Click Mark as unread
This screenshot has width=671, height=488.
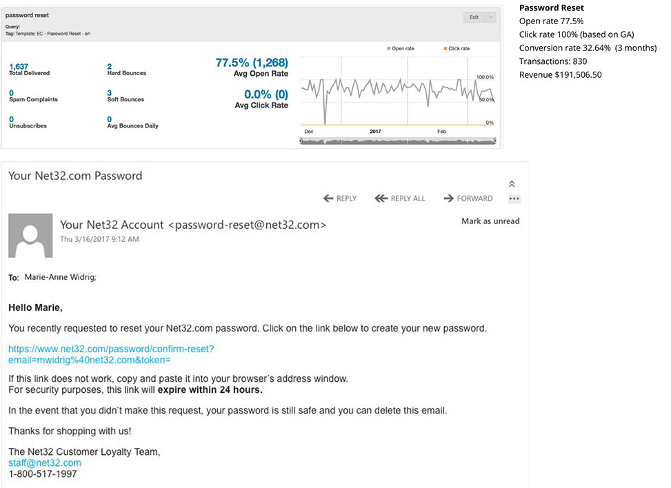(490, 221)
